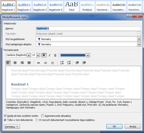144x133 pixels.
Task: Increase paragraph indent icon
Action: click(x=84, y=63)
